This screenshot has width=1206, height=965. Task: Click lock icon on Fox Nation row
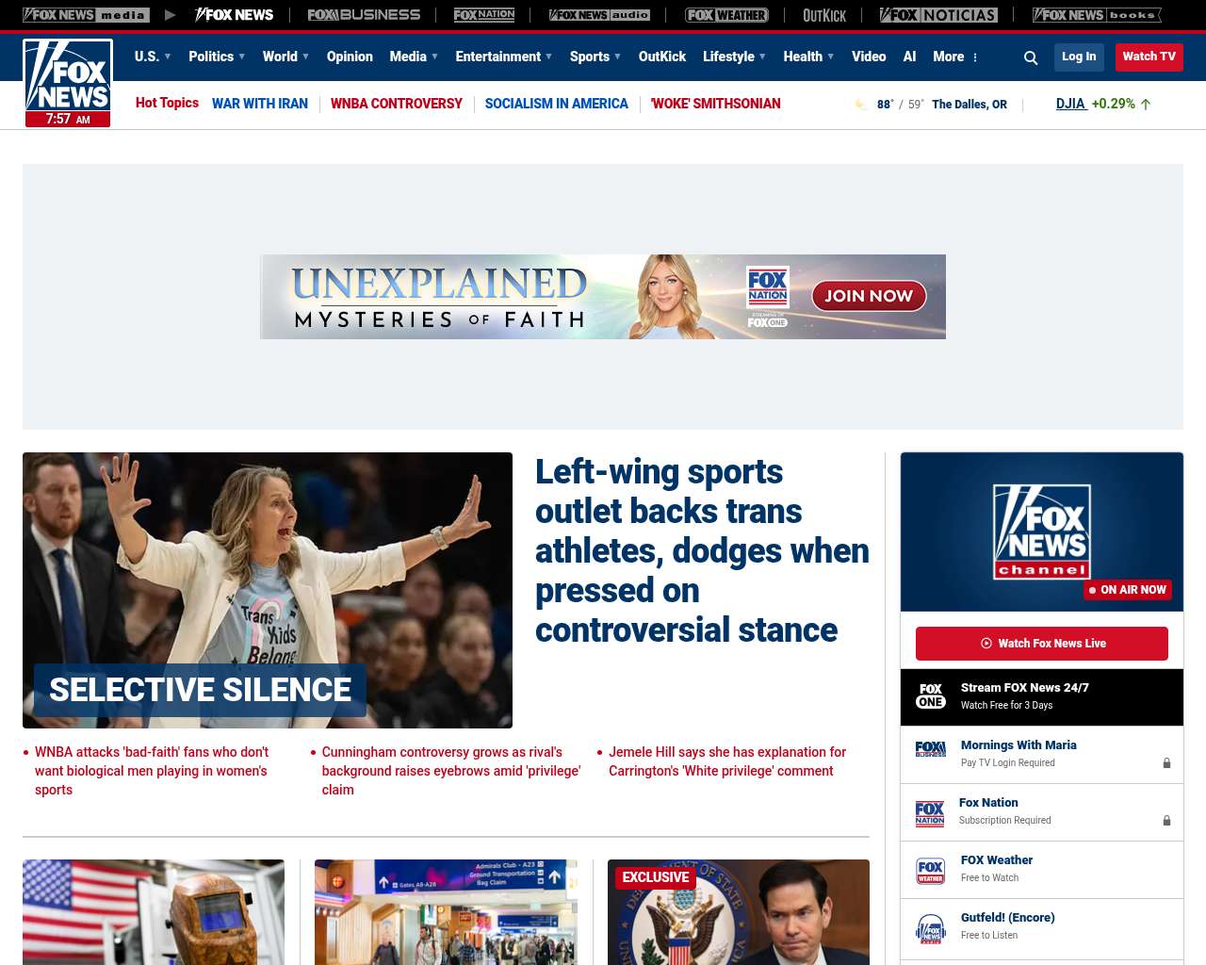coord(1166,821)
